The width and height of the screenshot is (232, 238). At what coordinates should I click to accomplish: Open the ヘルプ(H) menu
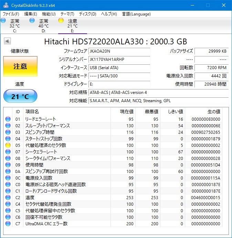pyautogui.click(x=109, y=14)
